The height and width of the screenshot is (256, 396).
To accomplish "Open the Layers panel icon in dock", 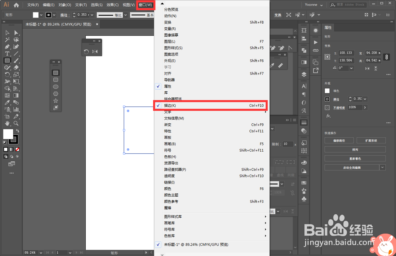I will (x=304, y=74).
